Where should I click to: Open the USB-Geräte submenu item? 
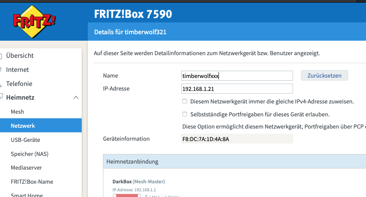25,140
